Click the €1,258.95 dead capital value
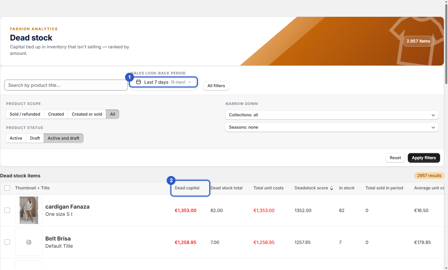The width and height of the screenshot is (448, 270). pyautogui.click(x=186, y=242)
